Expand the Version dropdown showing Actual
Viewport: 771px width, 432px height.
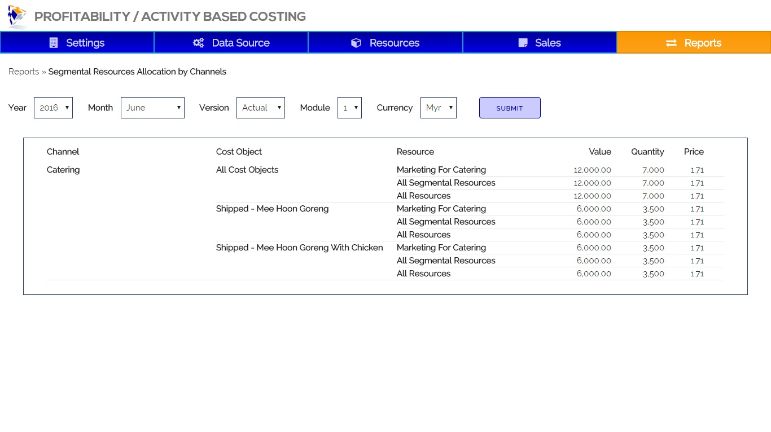pos(261,108)
